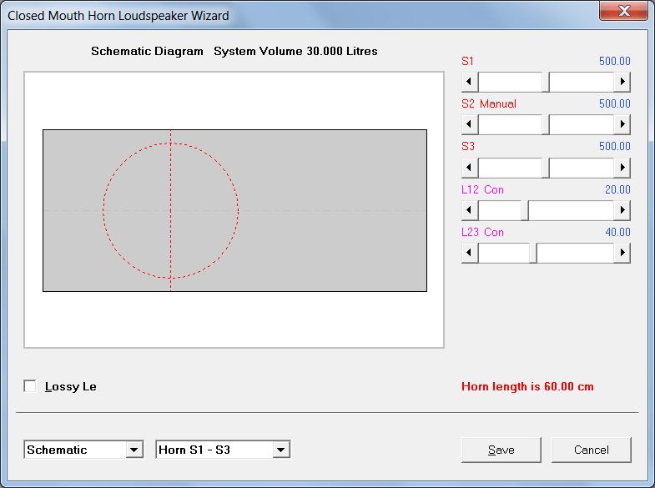Click the S3 slider left arrow
655x488 pixels.
pyautogui.click(x=470, y=168)
